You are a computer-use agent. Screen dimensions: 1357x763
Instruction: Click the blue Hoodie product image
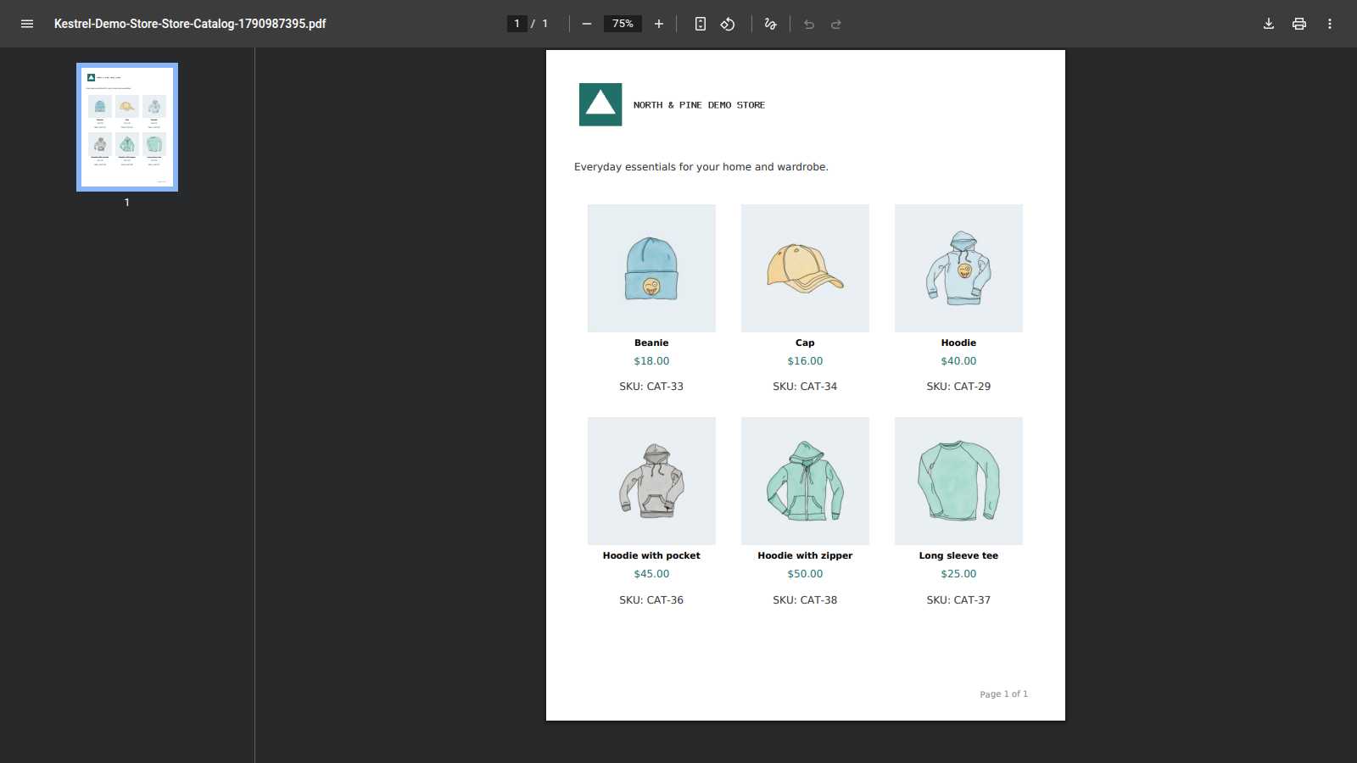(958, 268)
